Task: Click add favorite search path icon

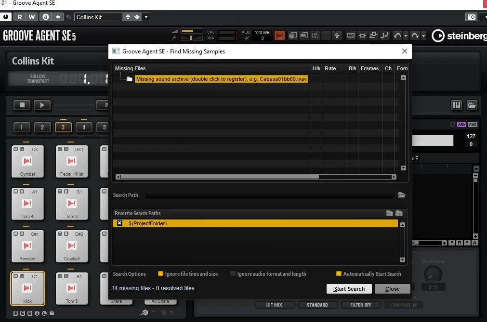Action: [x=399, y=213]
